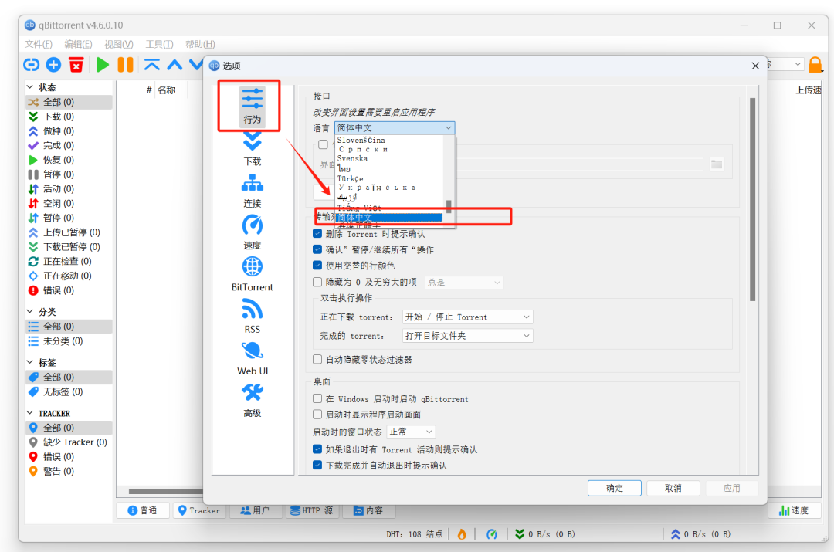Screen dimensions: 834x552
Task: Open the 行为 behavior settings page
Action: click(x=252, y=107)
